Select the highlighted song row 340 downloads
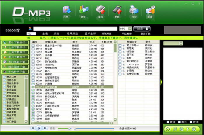 pyautogui.click(x=72, y=87)
